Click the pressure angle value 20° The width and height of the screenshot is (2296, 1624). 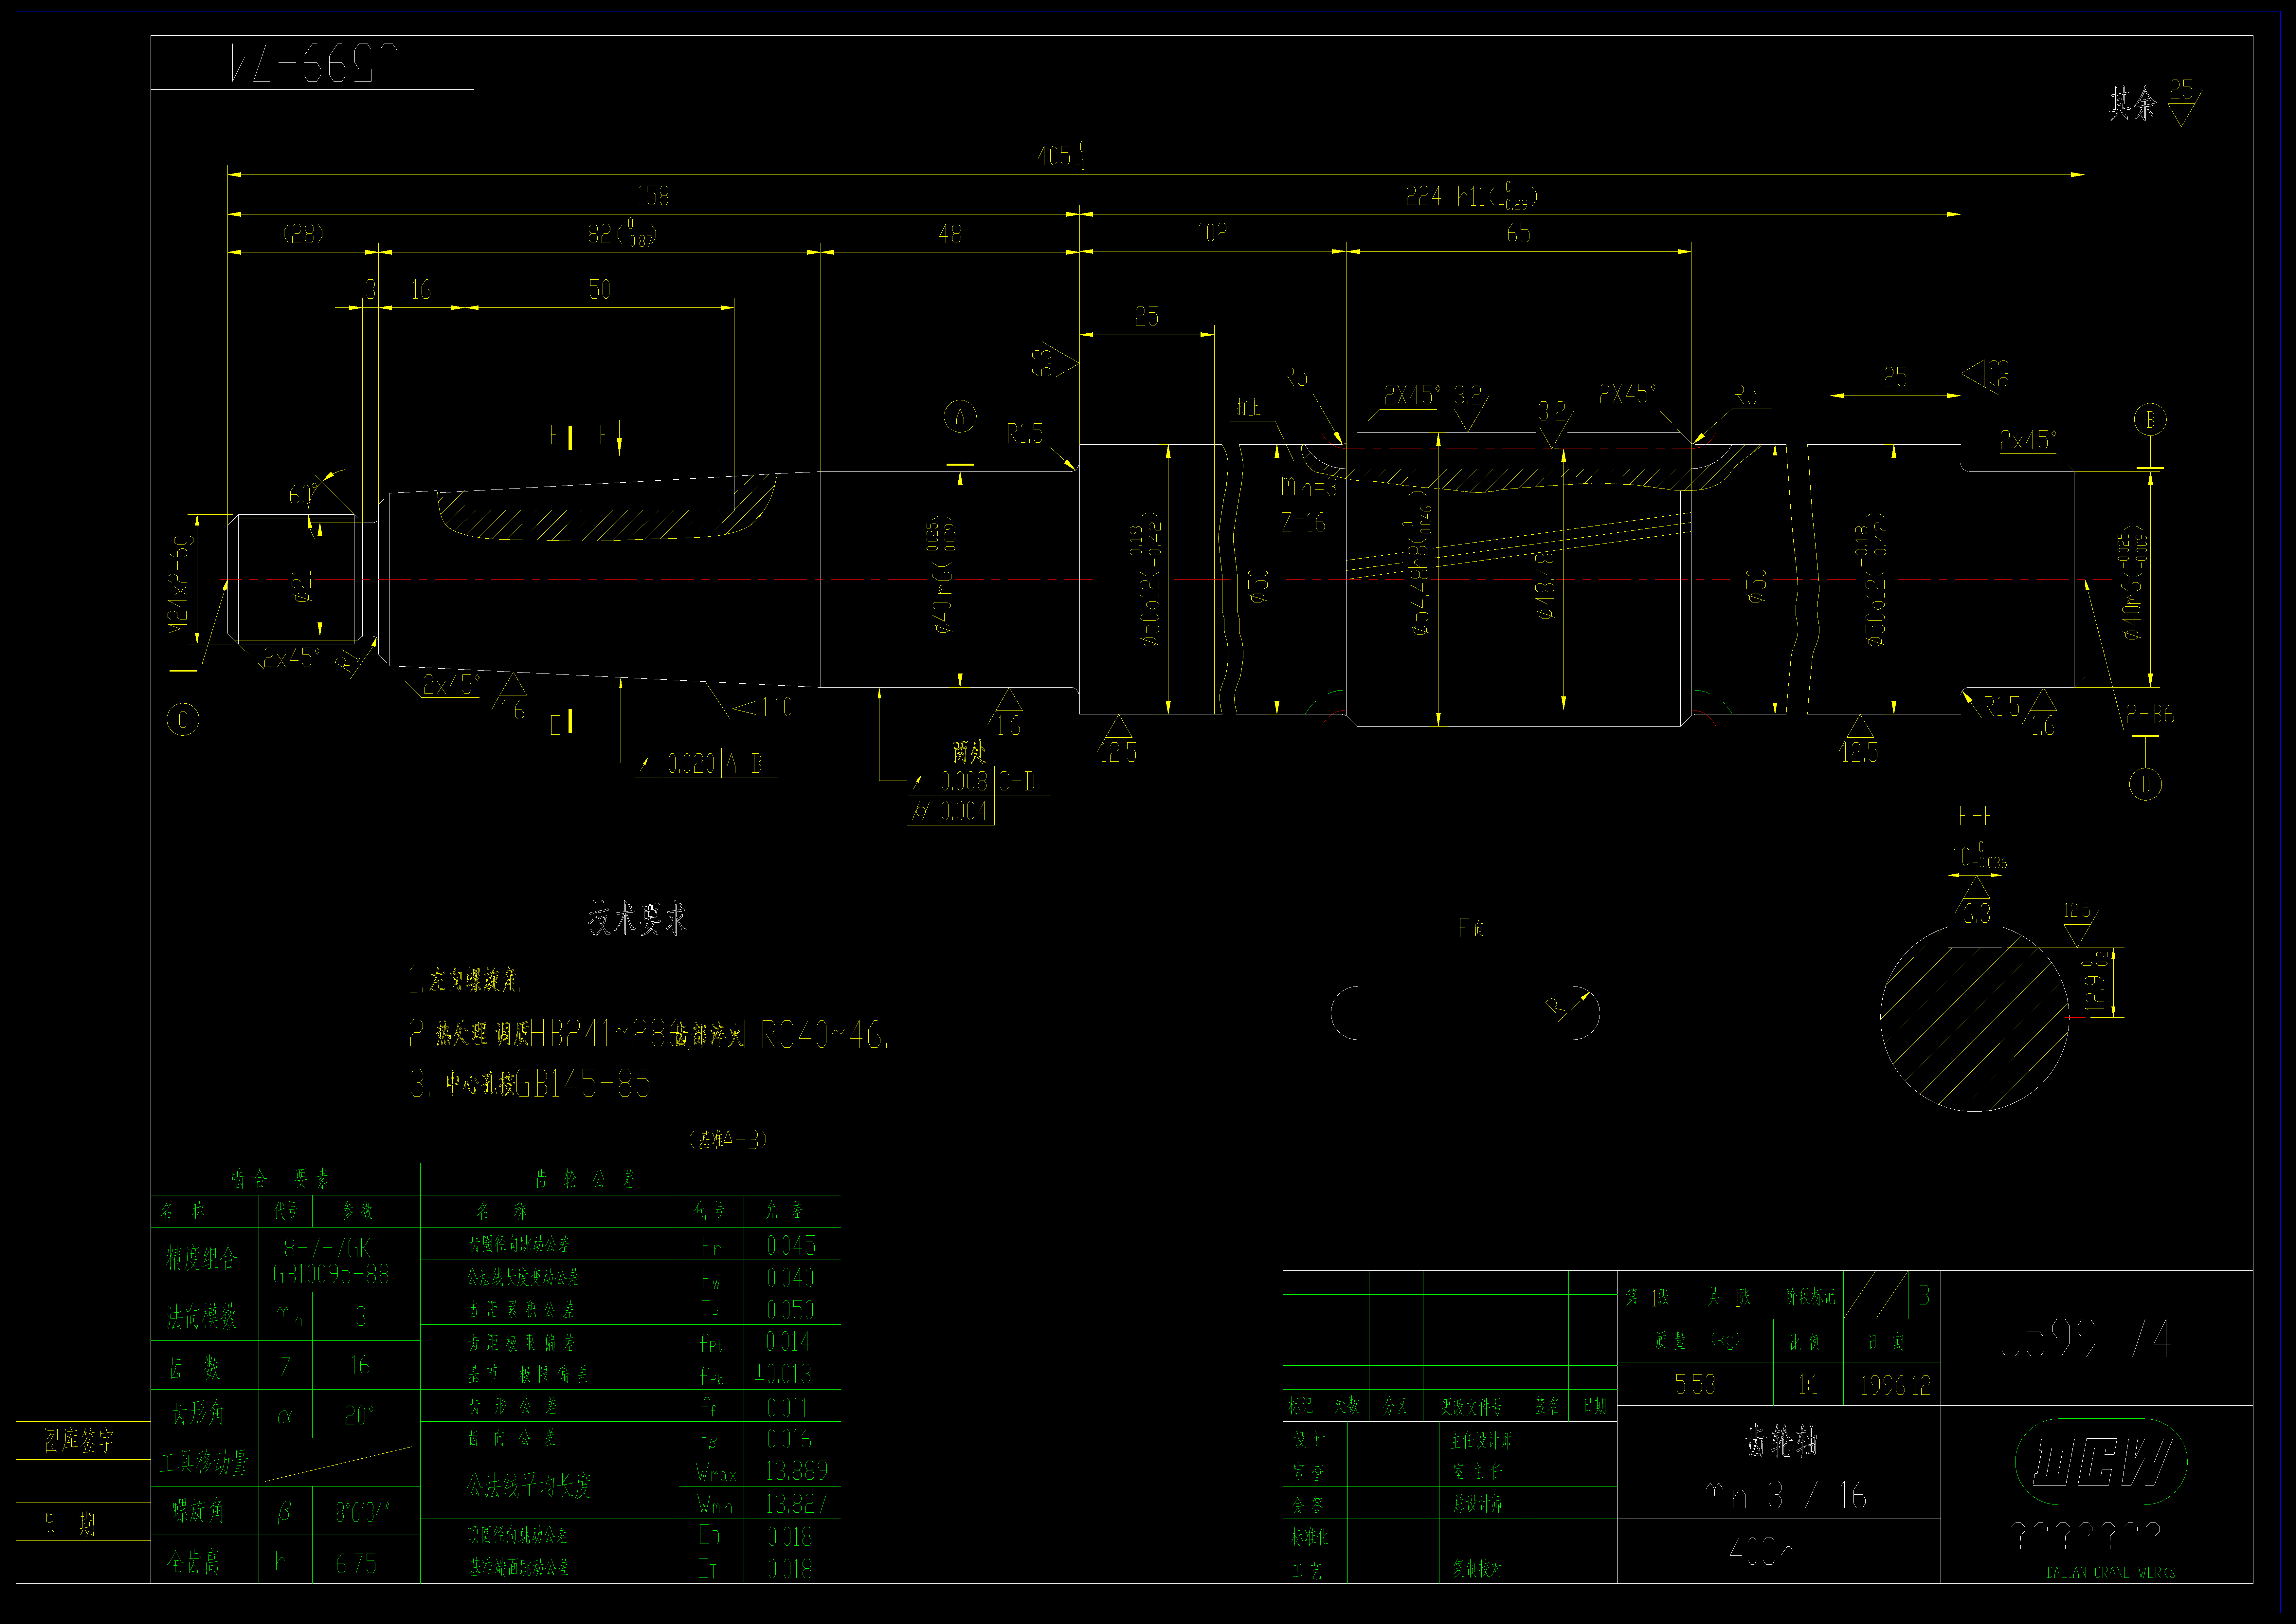(359, 1416)
